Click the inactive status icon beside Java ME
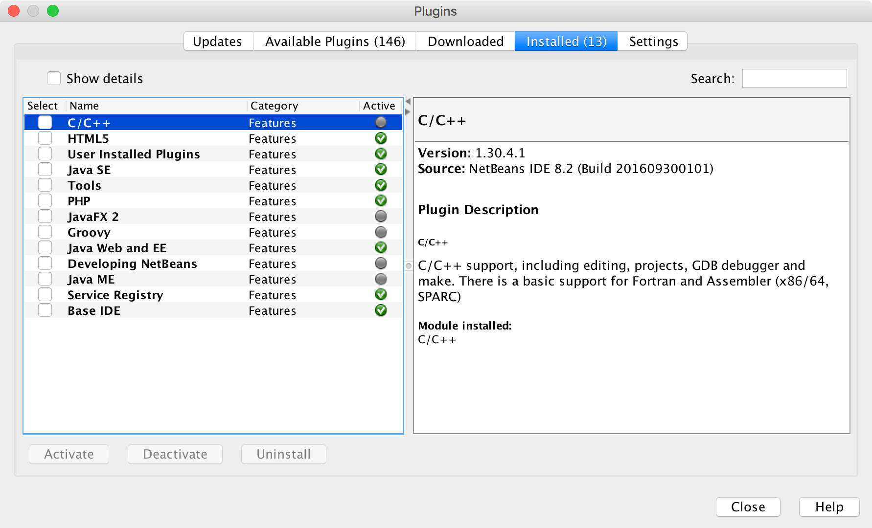The image size is (872, 528). pyautogui.click(x=381, y=279)
